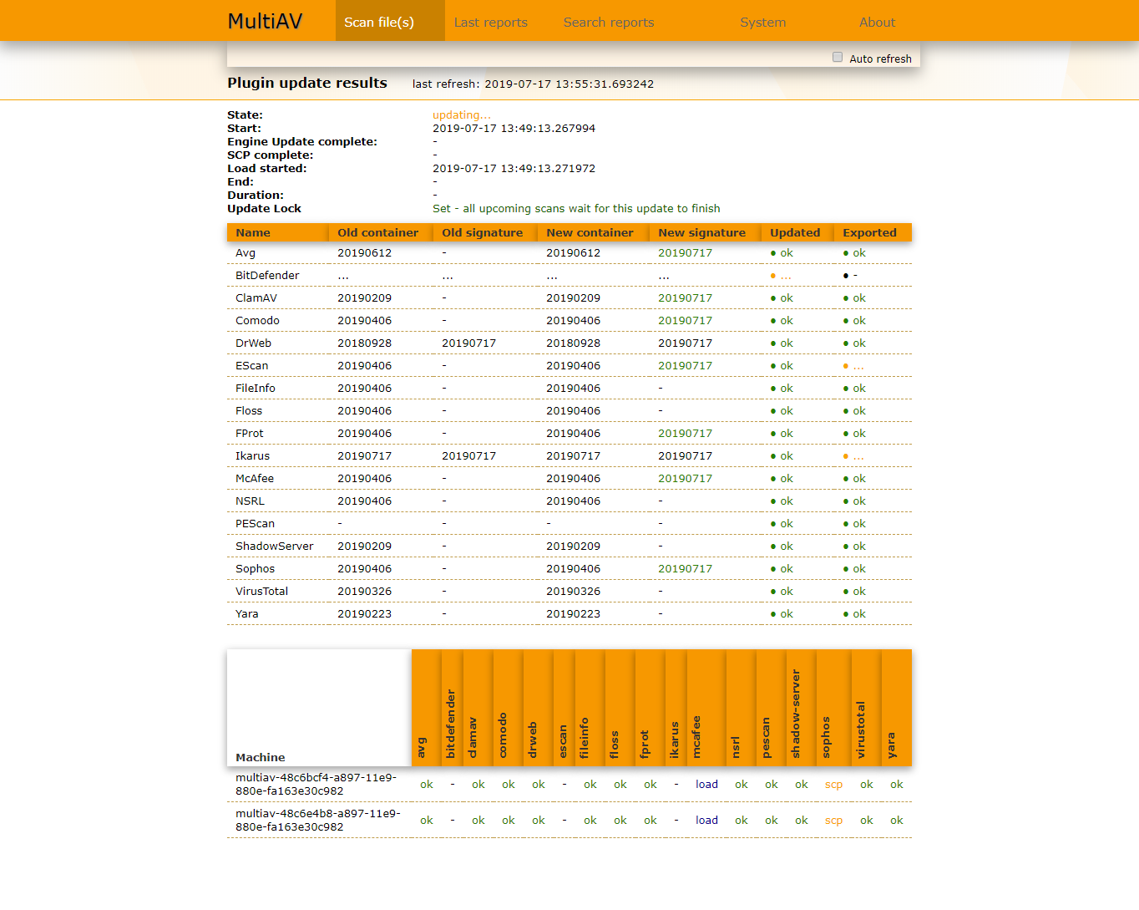Screen dimensions: 1139x910
Task: Click machine multiav-48c6bcf4 name
Action: (x=316, y=785)
